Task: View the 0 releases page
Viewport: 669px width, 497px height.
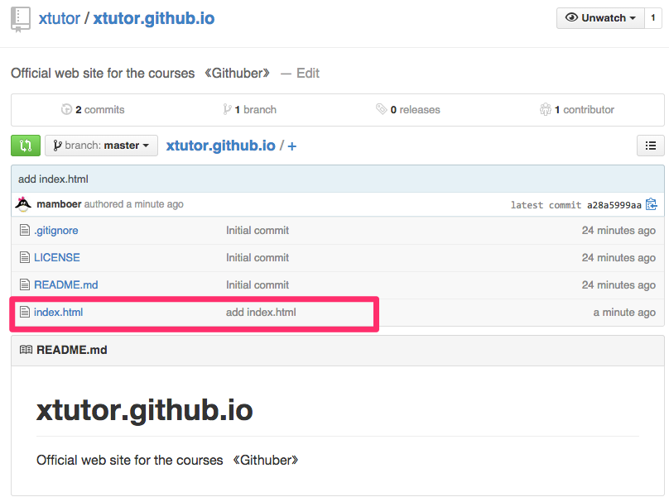Action: pyautogui.click(x=415, y=109)
